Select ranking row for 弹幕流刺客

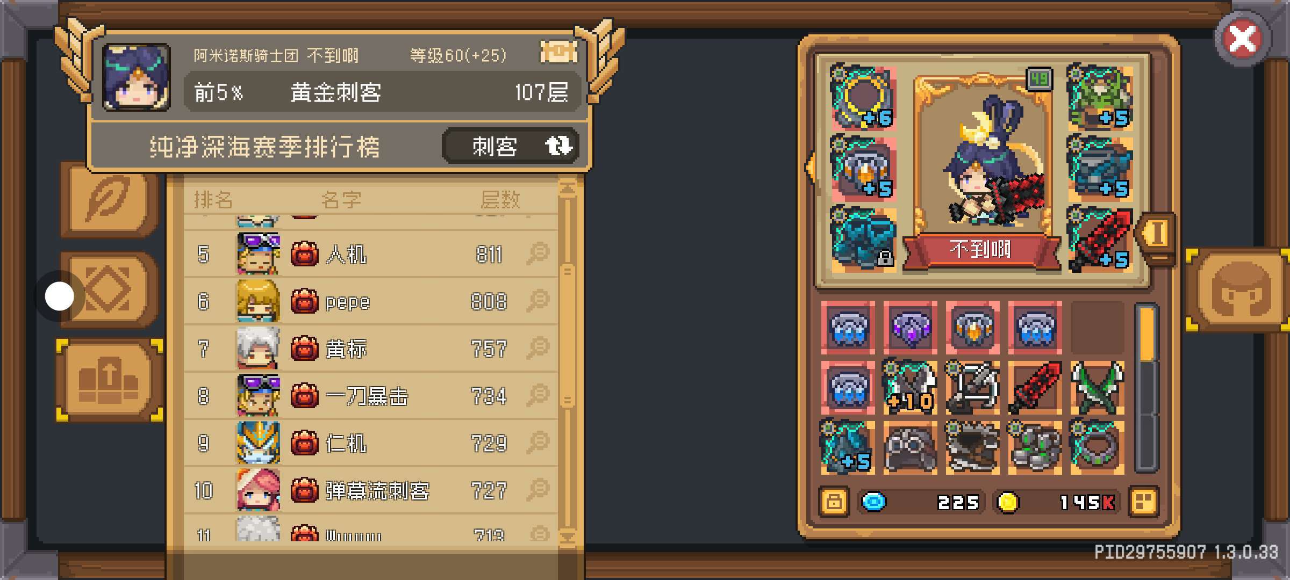click(x=371, y=490)
